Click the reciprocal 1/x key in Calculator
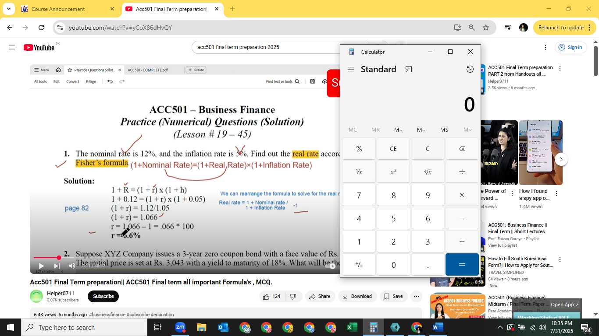 [x=359, y=172]
